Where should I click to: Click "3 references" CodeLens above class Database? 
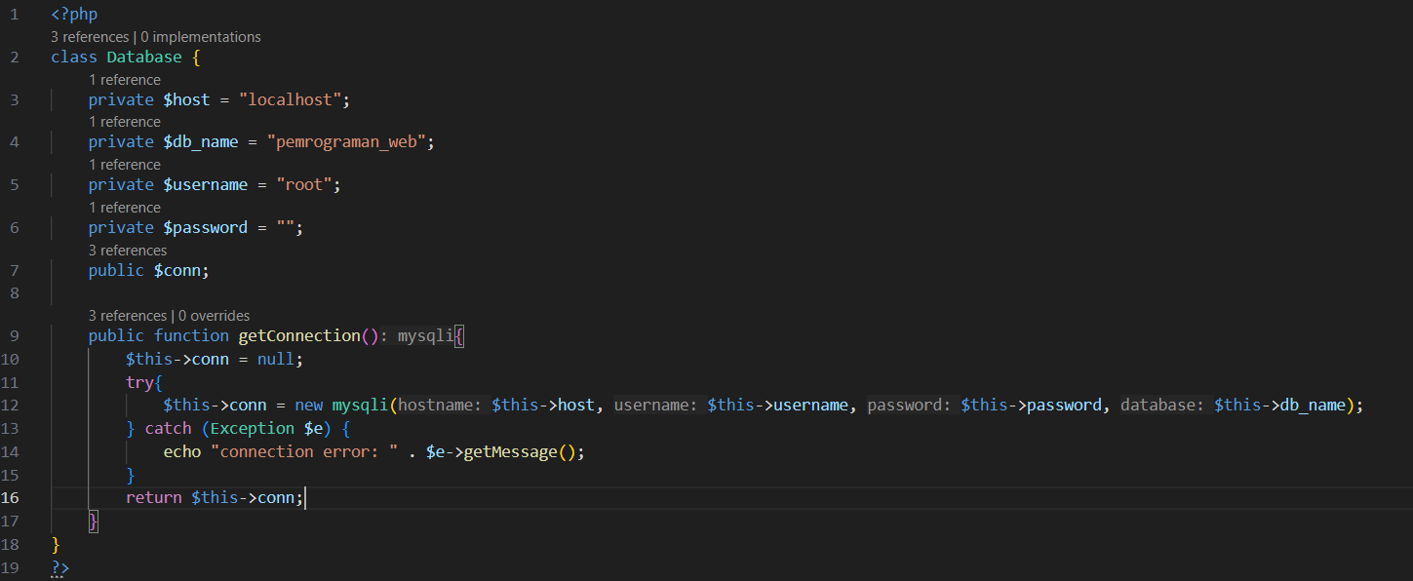[x=90, y=37]
